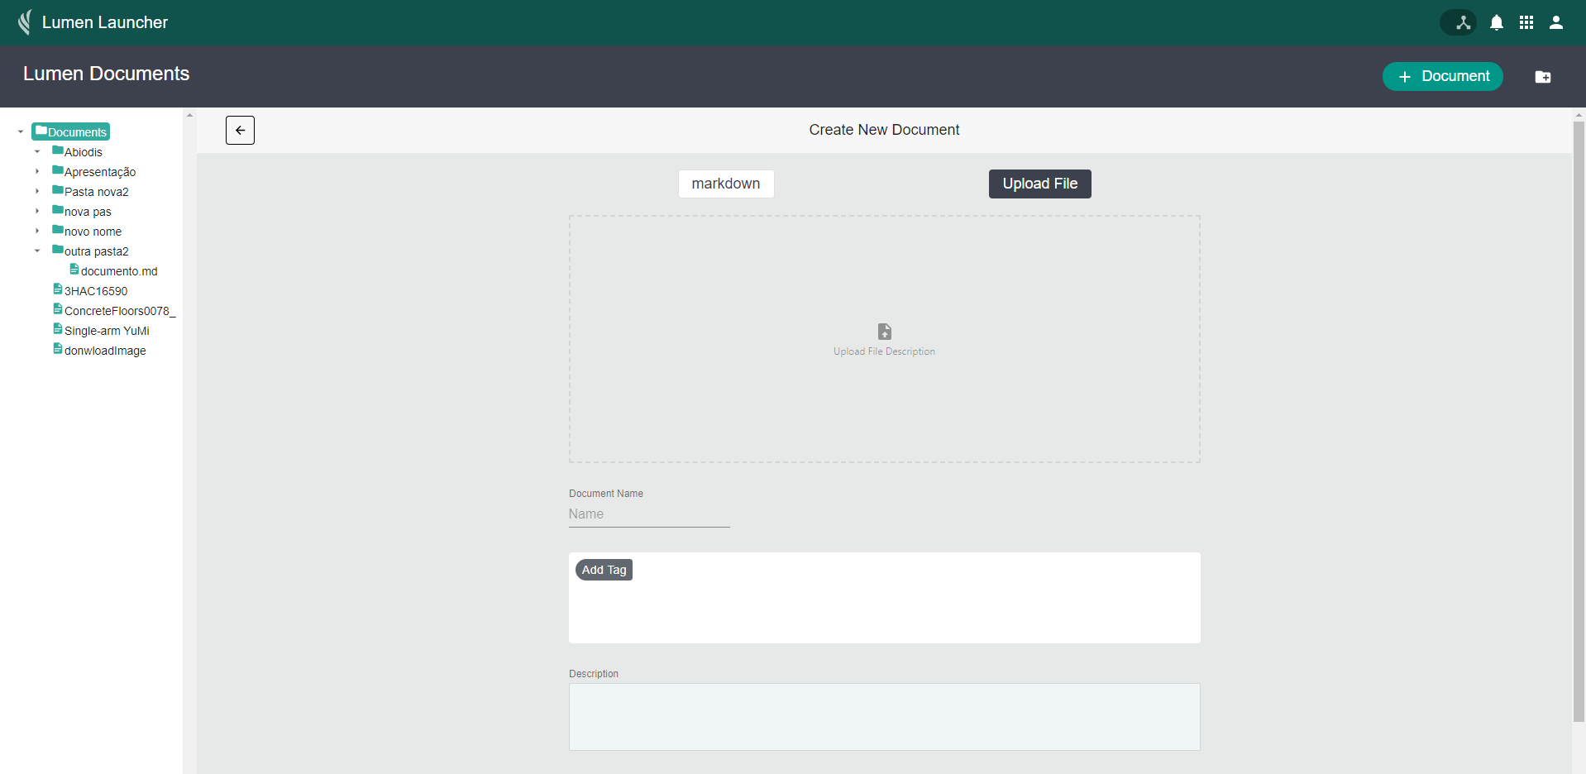Click the ConcreteFloors0078_ file icon
This screenshot has height=774, width=1586.
click(x=58, y=309)
